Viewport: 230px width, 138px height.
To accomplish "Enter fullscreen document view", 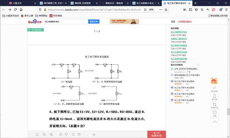I will (37, 135).
